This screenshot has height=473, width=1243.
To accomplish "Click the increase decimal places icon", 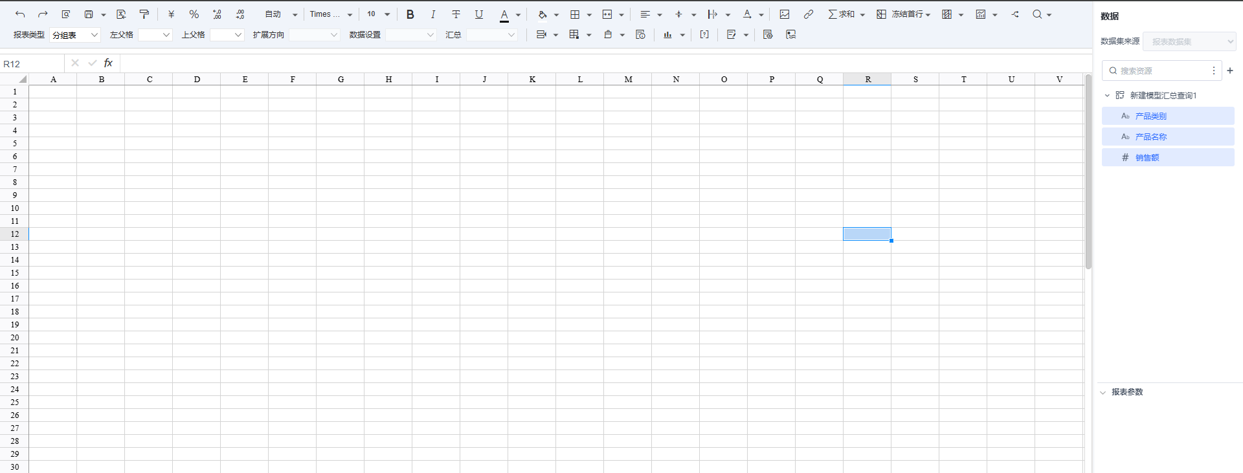I will click(217, 14).
